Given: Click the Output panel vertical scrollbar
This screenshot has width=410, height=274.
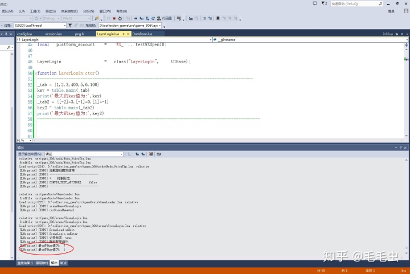Looking at the screenshot, I should [x=407, y=207].
